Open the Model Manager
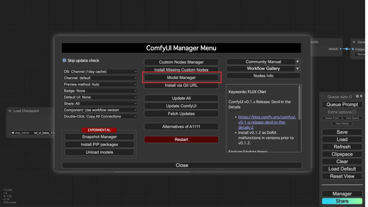Screen dimensions: 368x207 (x=181, y=78)
